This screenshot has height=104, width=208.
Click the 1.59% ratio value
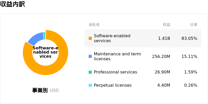[191, 72]
